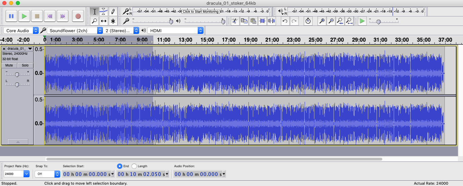Select the End radio button
This screenshot has width=463, height=186.
pos(119,166)
